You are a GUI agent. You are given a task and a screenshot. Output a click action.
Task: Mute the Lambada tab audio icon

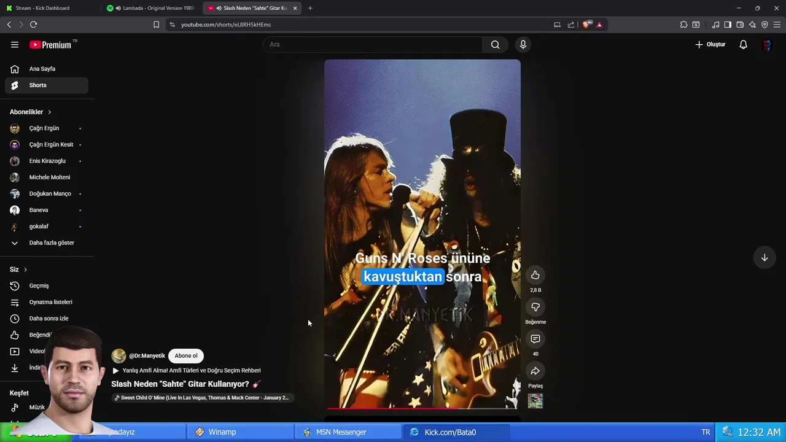point(118,8)
